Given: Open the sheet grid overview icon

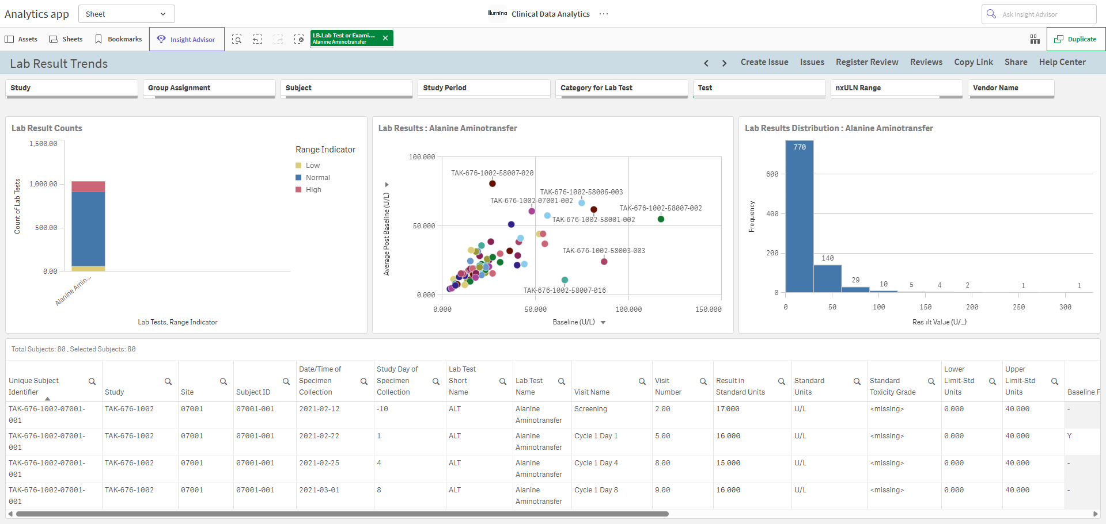Looking at the screenshot, I should 1035,39.
